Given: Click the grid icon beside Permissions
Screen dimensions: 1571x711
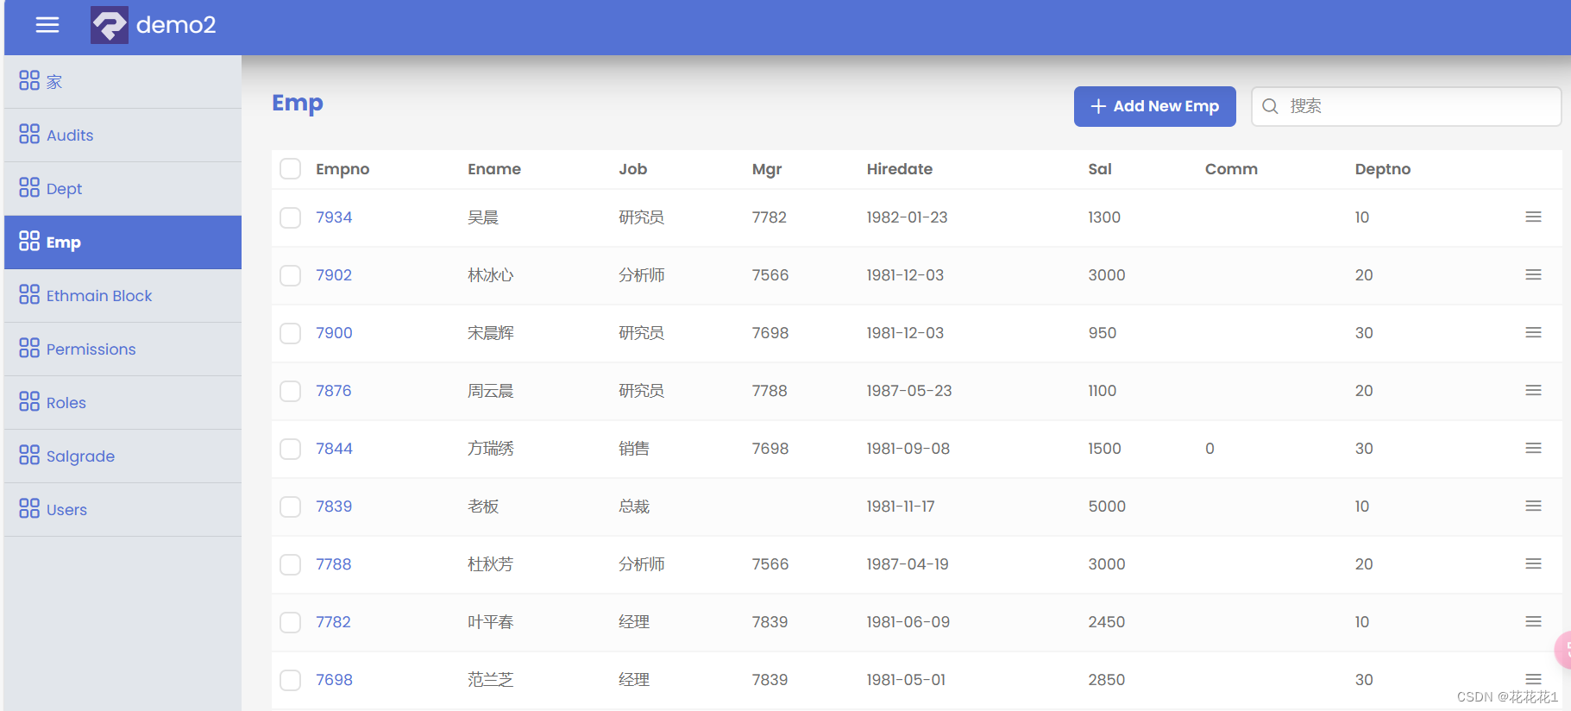Looking at the screenshot, I should point(29,348).
